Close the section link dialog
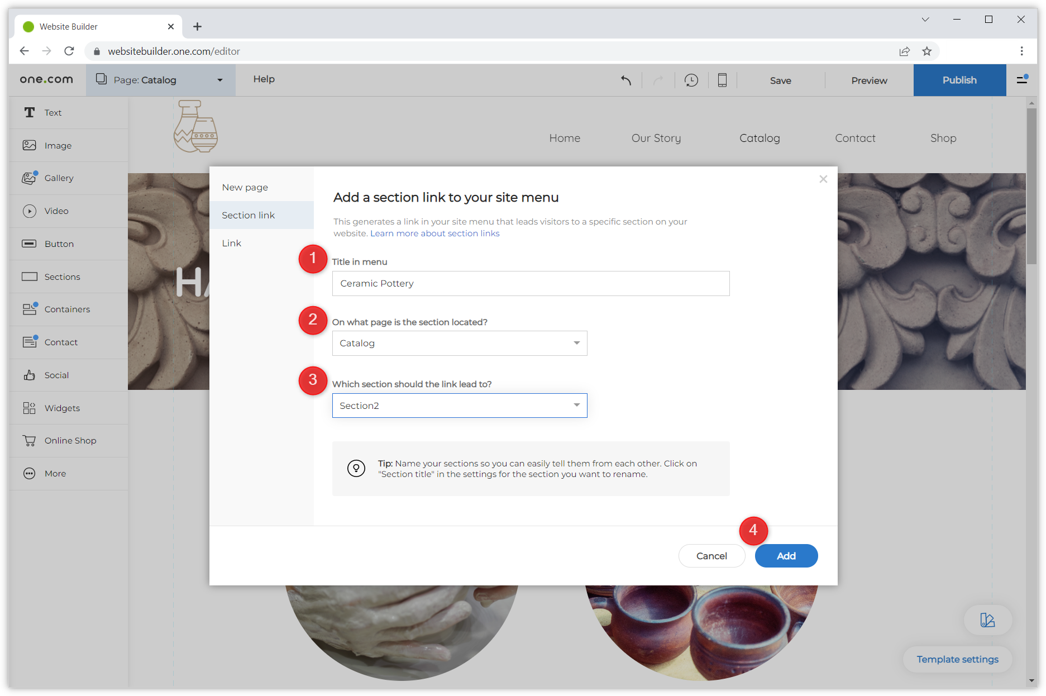 click(823, 179)
